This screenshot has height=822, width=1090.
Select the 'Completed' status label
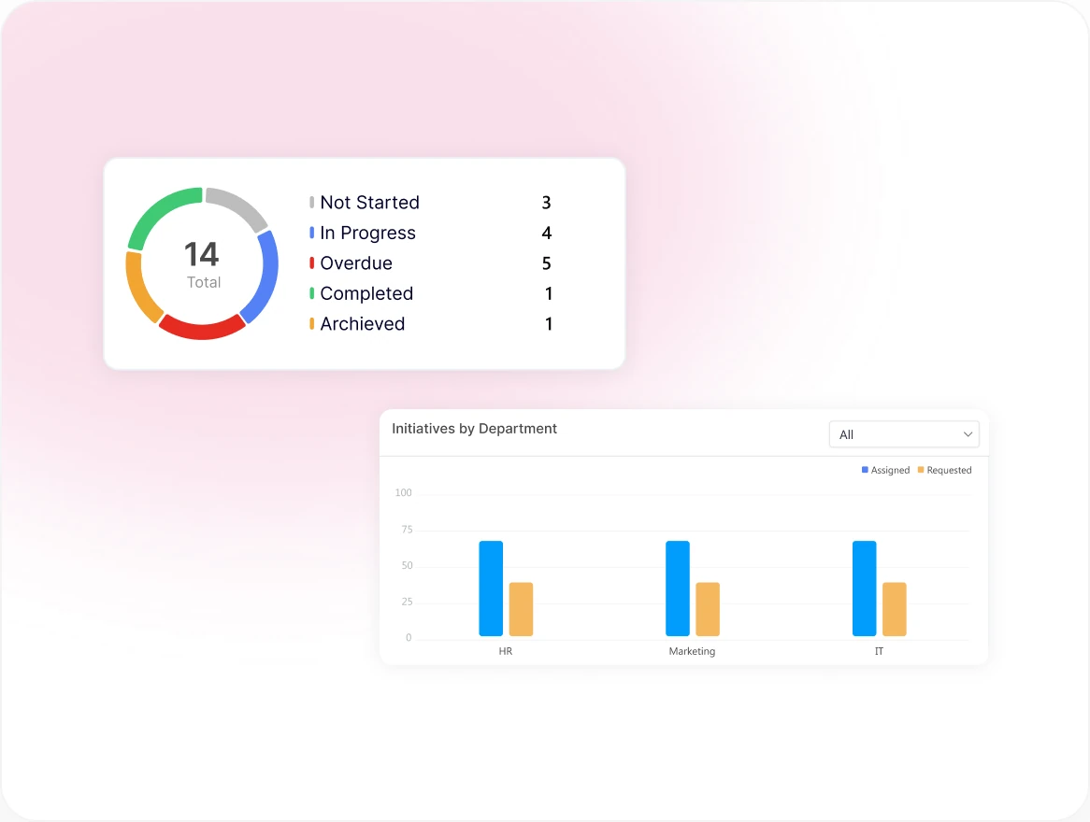(366, 293)
